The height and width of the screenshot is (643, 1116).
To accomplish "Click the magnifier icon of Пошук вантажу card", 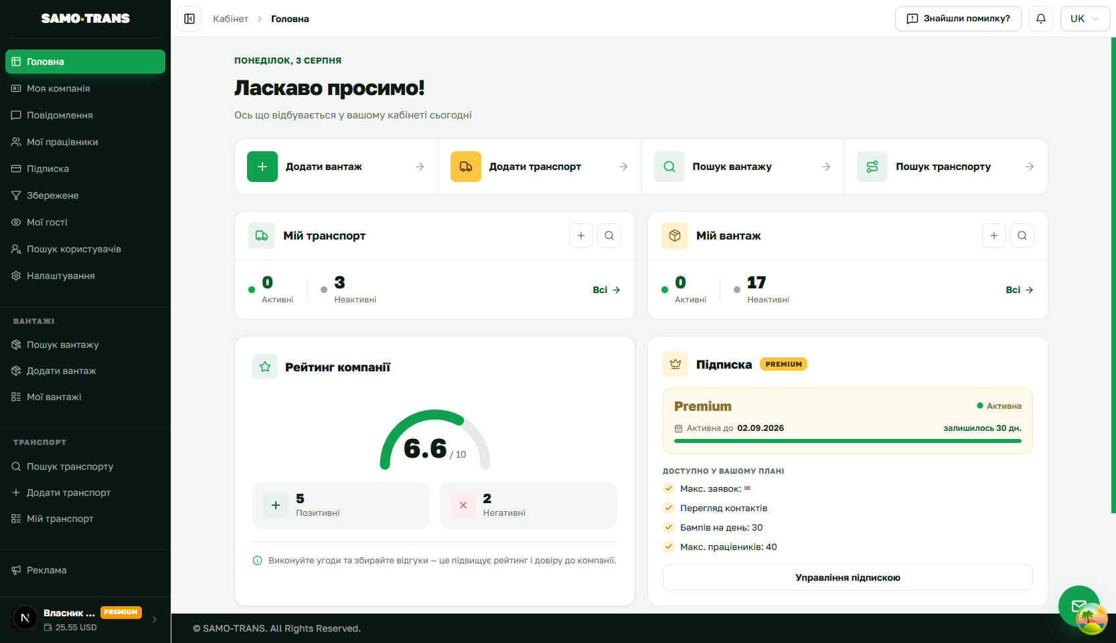I will pyautogui.click(x=669, y=167).
